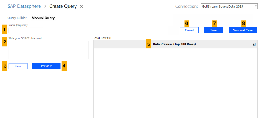This screenshot has width=263, height=123.
Task: Click the breadcrumb chevron after SAP Datasphere
Action: pyautogui.click(x=45, y=7)
